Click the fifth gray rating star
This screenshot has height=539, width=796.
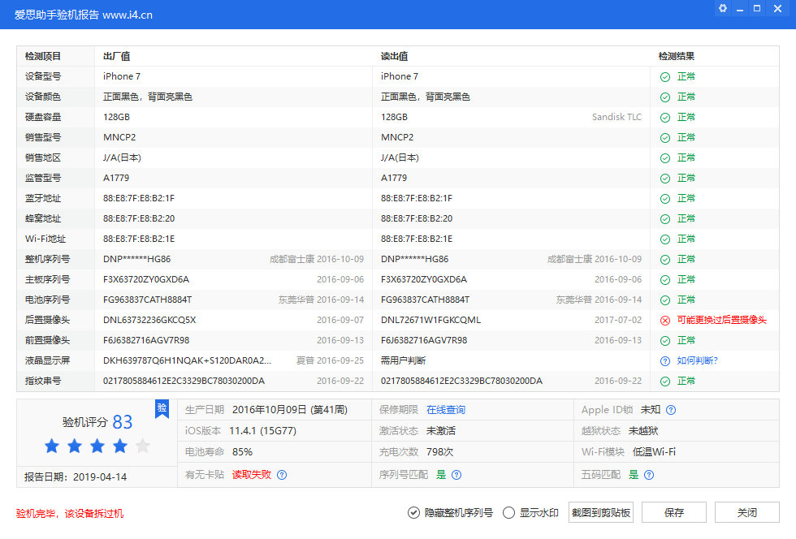click(142, 445)
